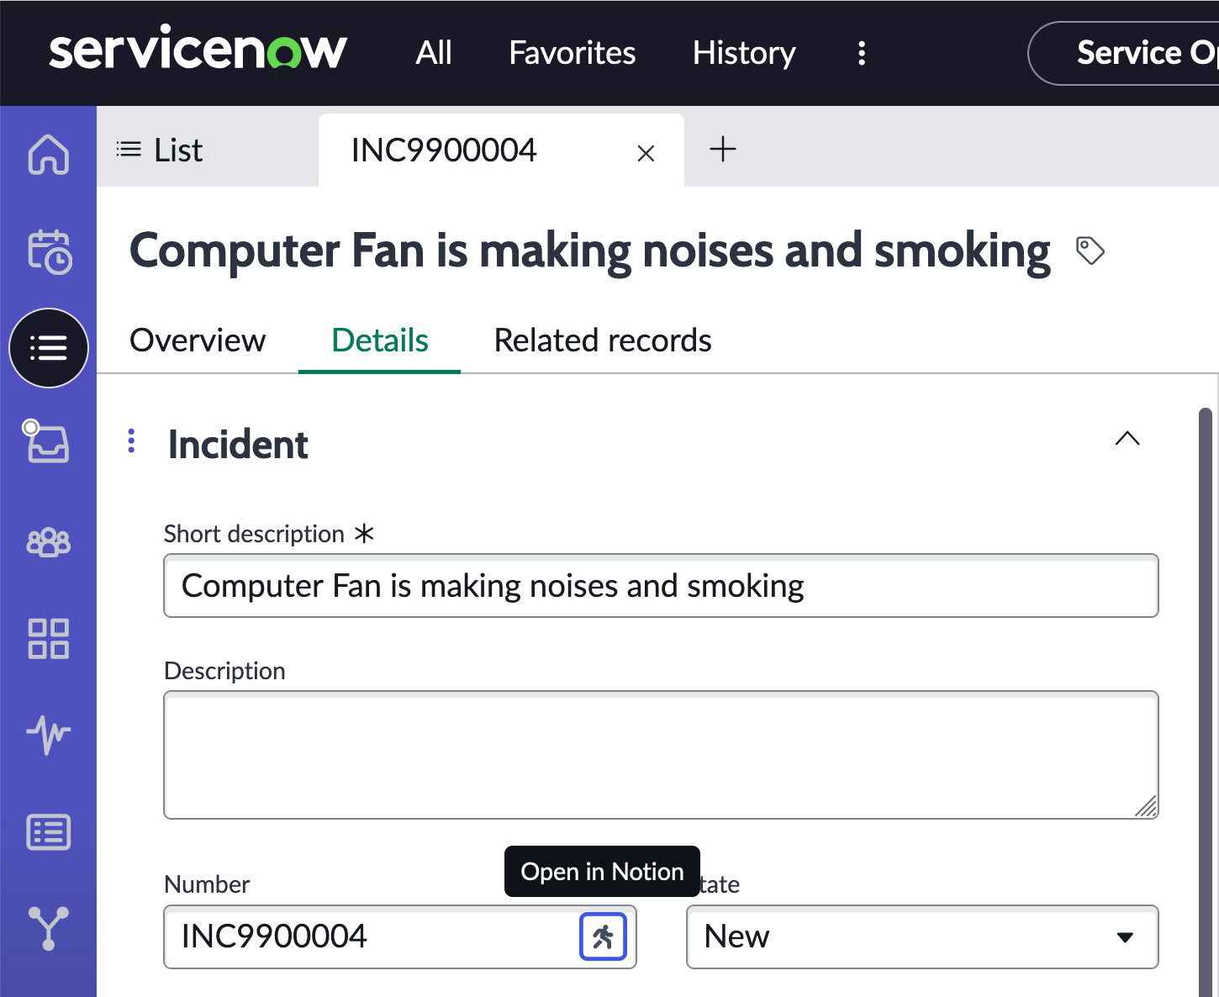Image resolution: width=1219 pixels, height=997 pixels.
Task: Click the Number label
Action: 207,884
